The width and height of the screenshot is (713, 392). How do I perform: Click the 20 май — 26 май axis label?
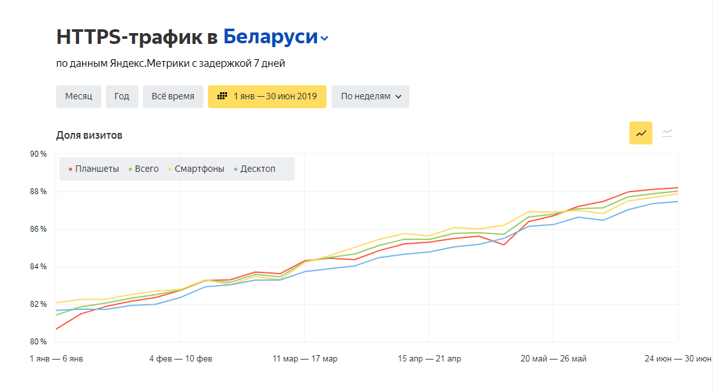coord(553,359)
